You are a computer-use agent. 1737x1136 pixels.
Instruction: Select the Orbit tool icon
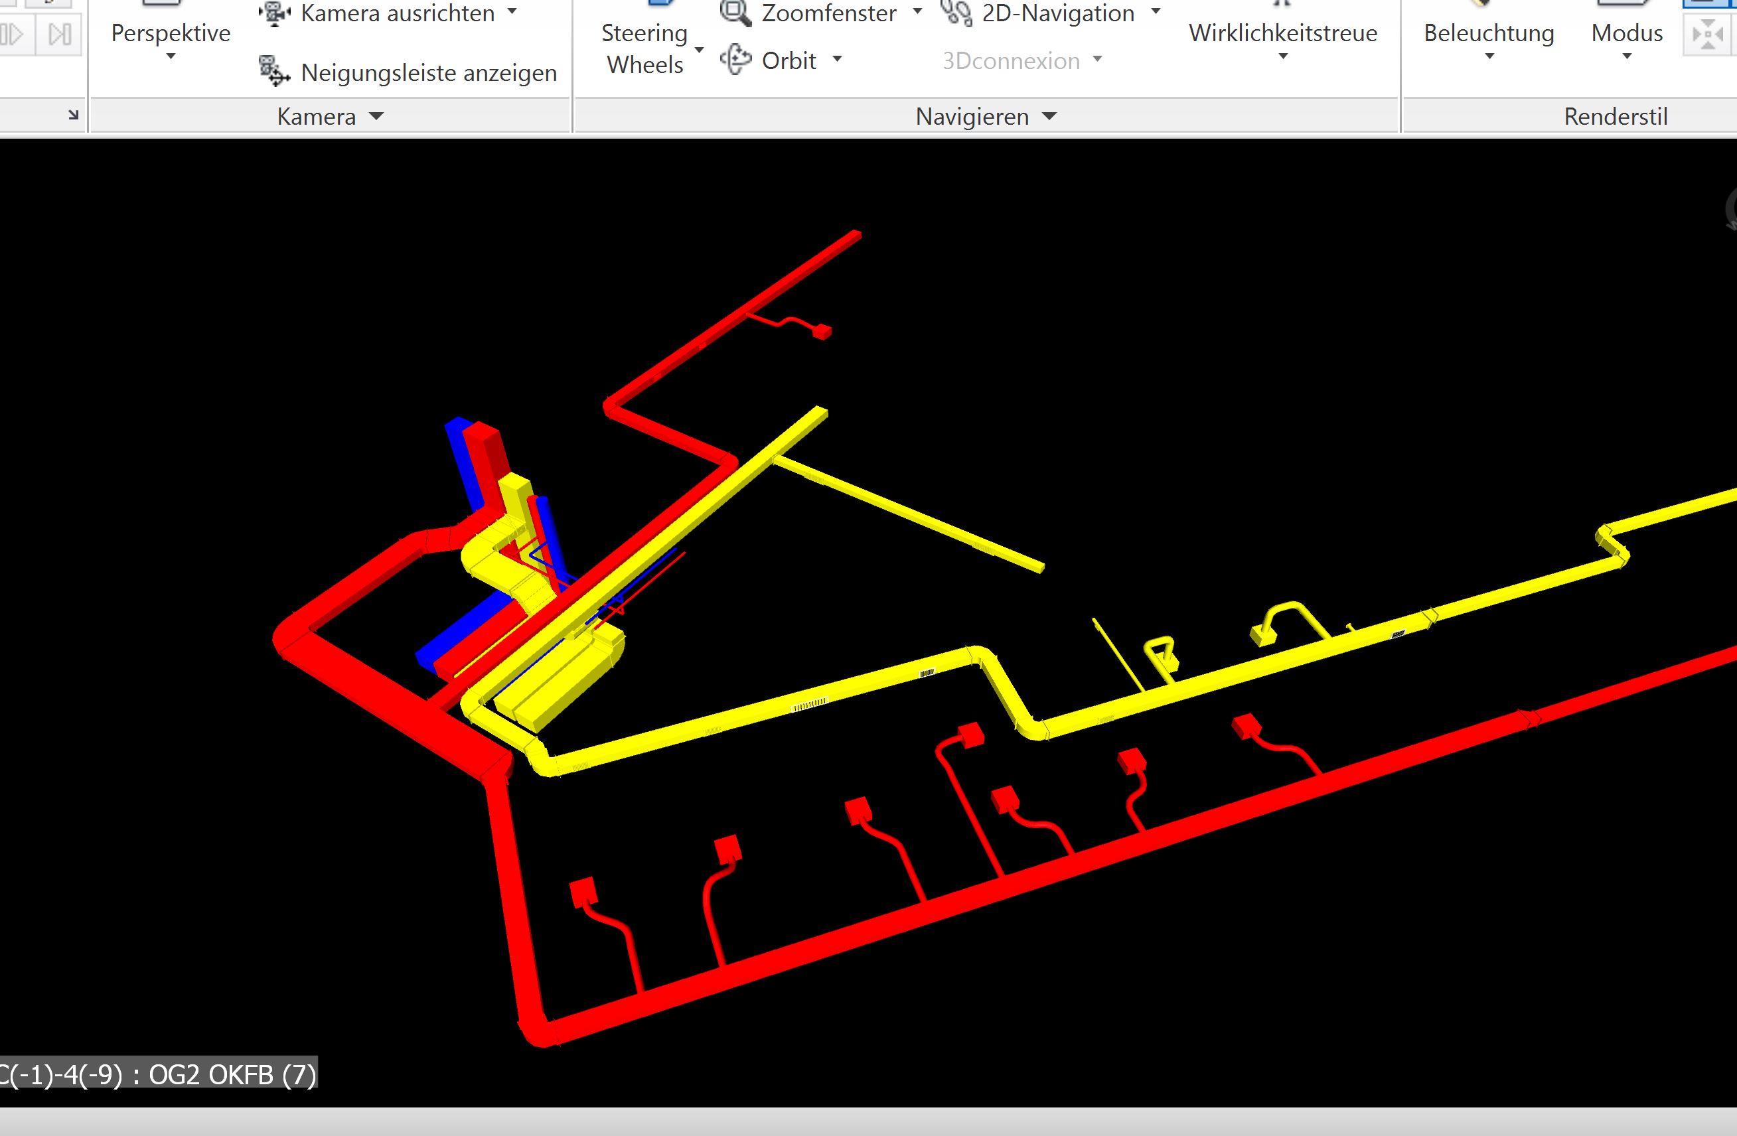735,60
